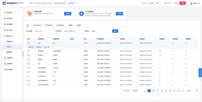This screenshot has width=202, height=102.
Task: Open the 联系客服 floating button
Action: 200,73
